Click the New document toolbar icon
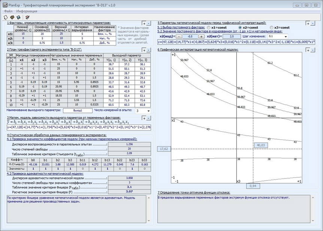Viewport: 323px width, 231px height. click(6, 17)
